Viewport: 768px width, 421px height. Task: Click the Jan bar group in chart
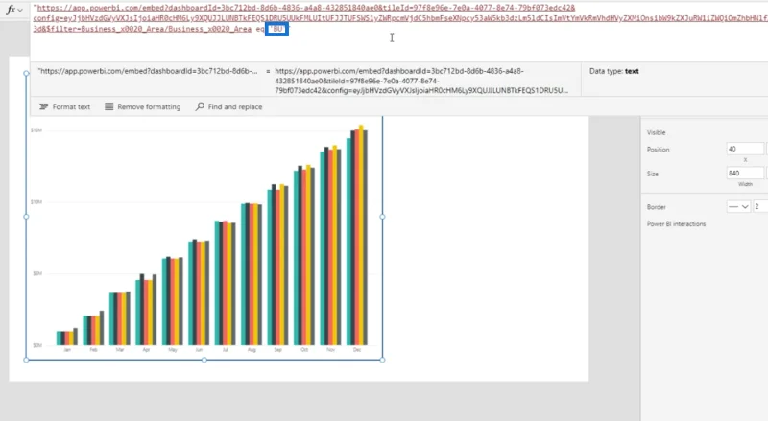(67, 337)
